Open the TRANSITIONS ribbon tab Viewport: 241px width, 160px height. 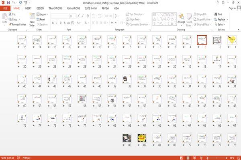click(55, 8)
